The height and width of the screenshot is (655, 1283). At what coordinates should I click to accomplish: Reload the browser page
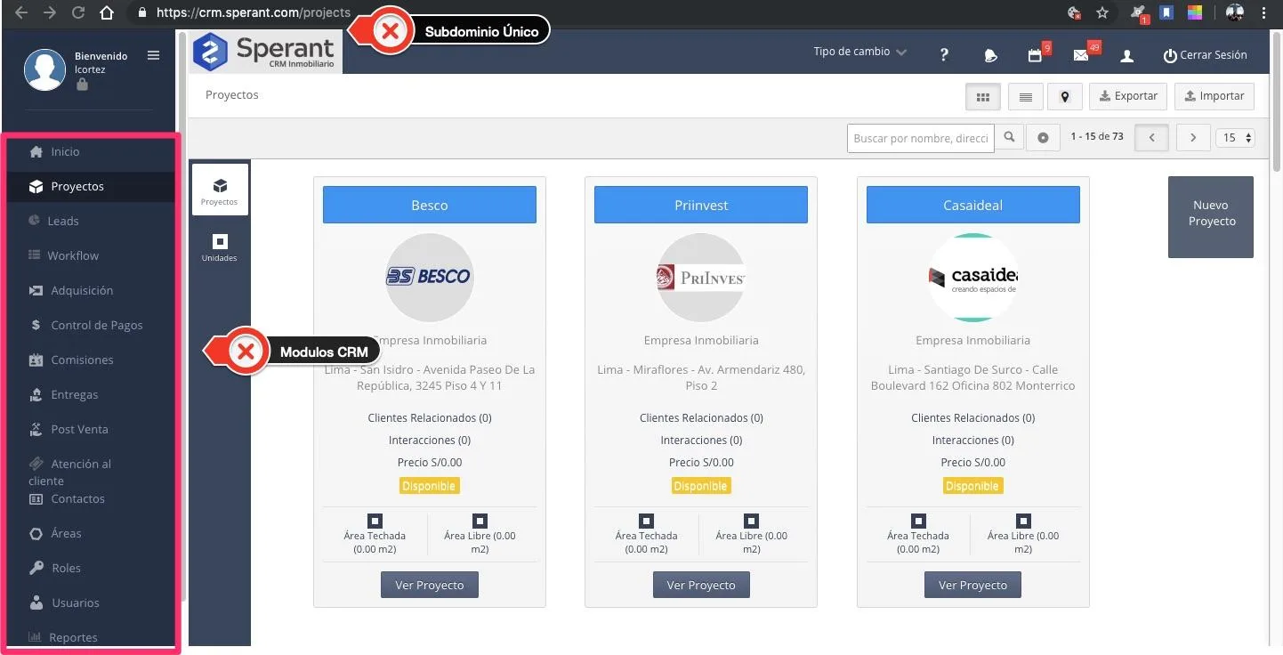pyautogui.click(x=77, y=13)
